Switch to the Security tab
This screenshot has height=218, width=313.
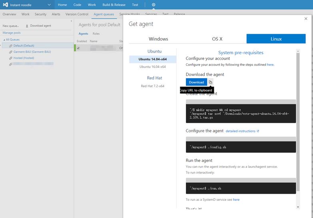coord(40,14)
